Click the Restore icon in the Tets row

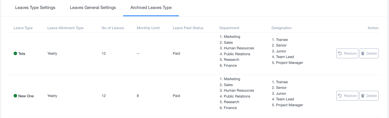pyautogui.click(x=340, y=54)
